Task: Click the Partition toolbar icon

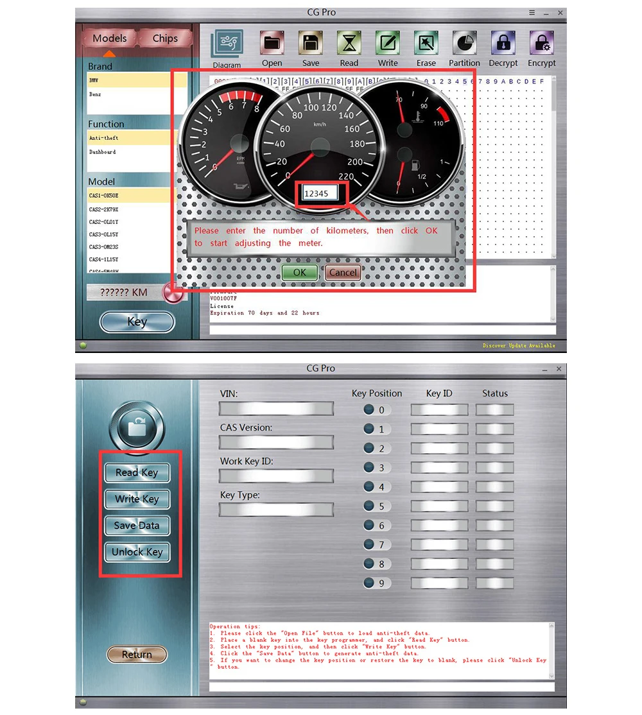Action: (x=464, y=43)
